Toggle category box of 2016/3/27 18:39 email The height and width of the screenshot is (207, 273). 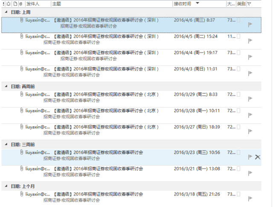239,127
